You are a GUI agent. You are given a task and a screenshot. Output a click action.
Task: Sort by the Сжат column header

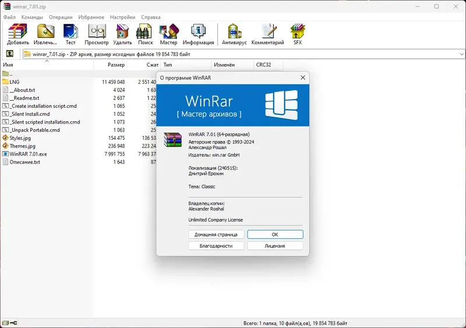[144, 65]
